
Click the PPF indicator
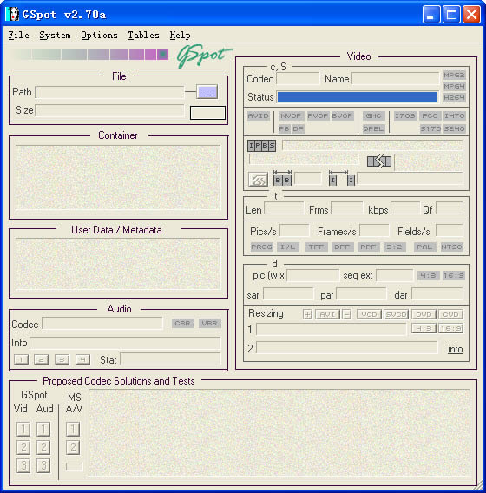pos(369,247)
